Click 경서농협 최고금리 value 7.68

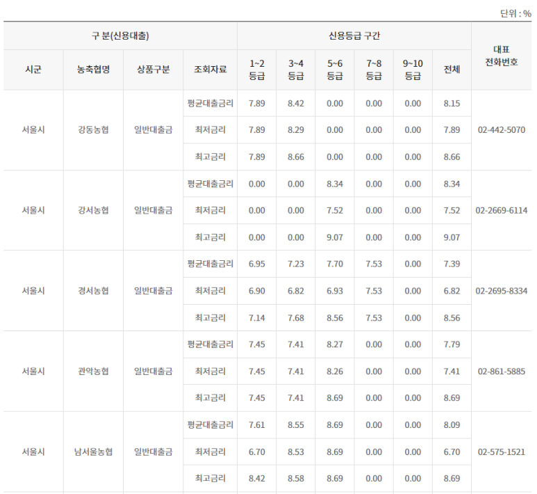(296, 318)
